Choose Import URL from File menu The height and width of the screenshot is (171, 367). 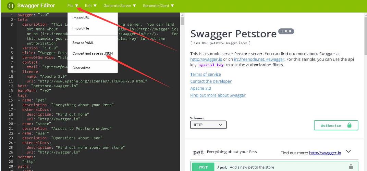(x=81, y=18)
